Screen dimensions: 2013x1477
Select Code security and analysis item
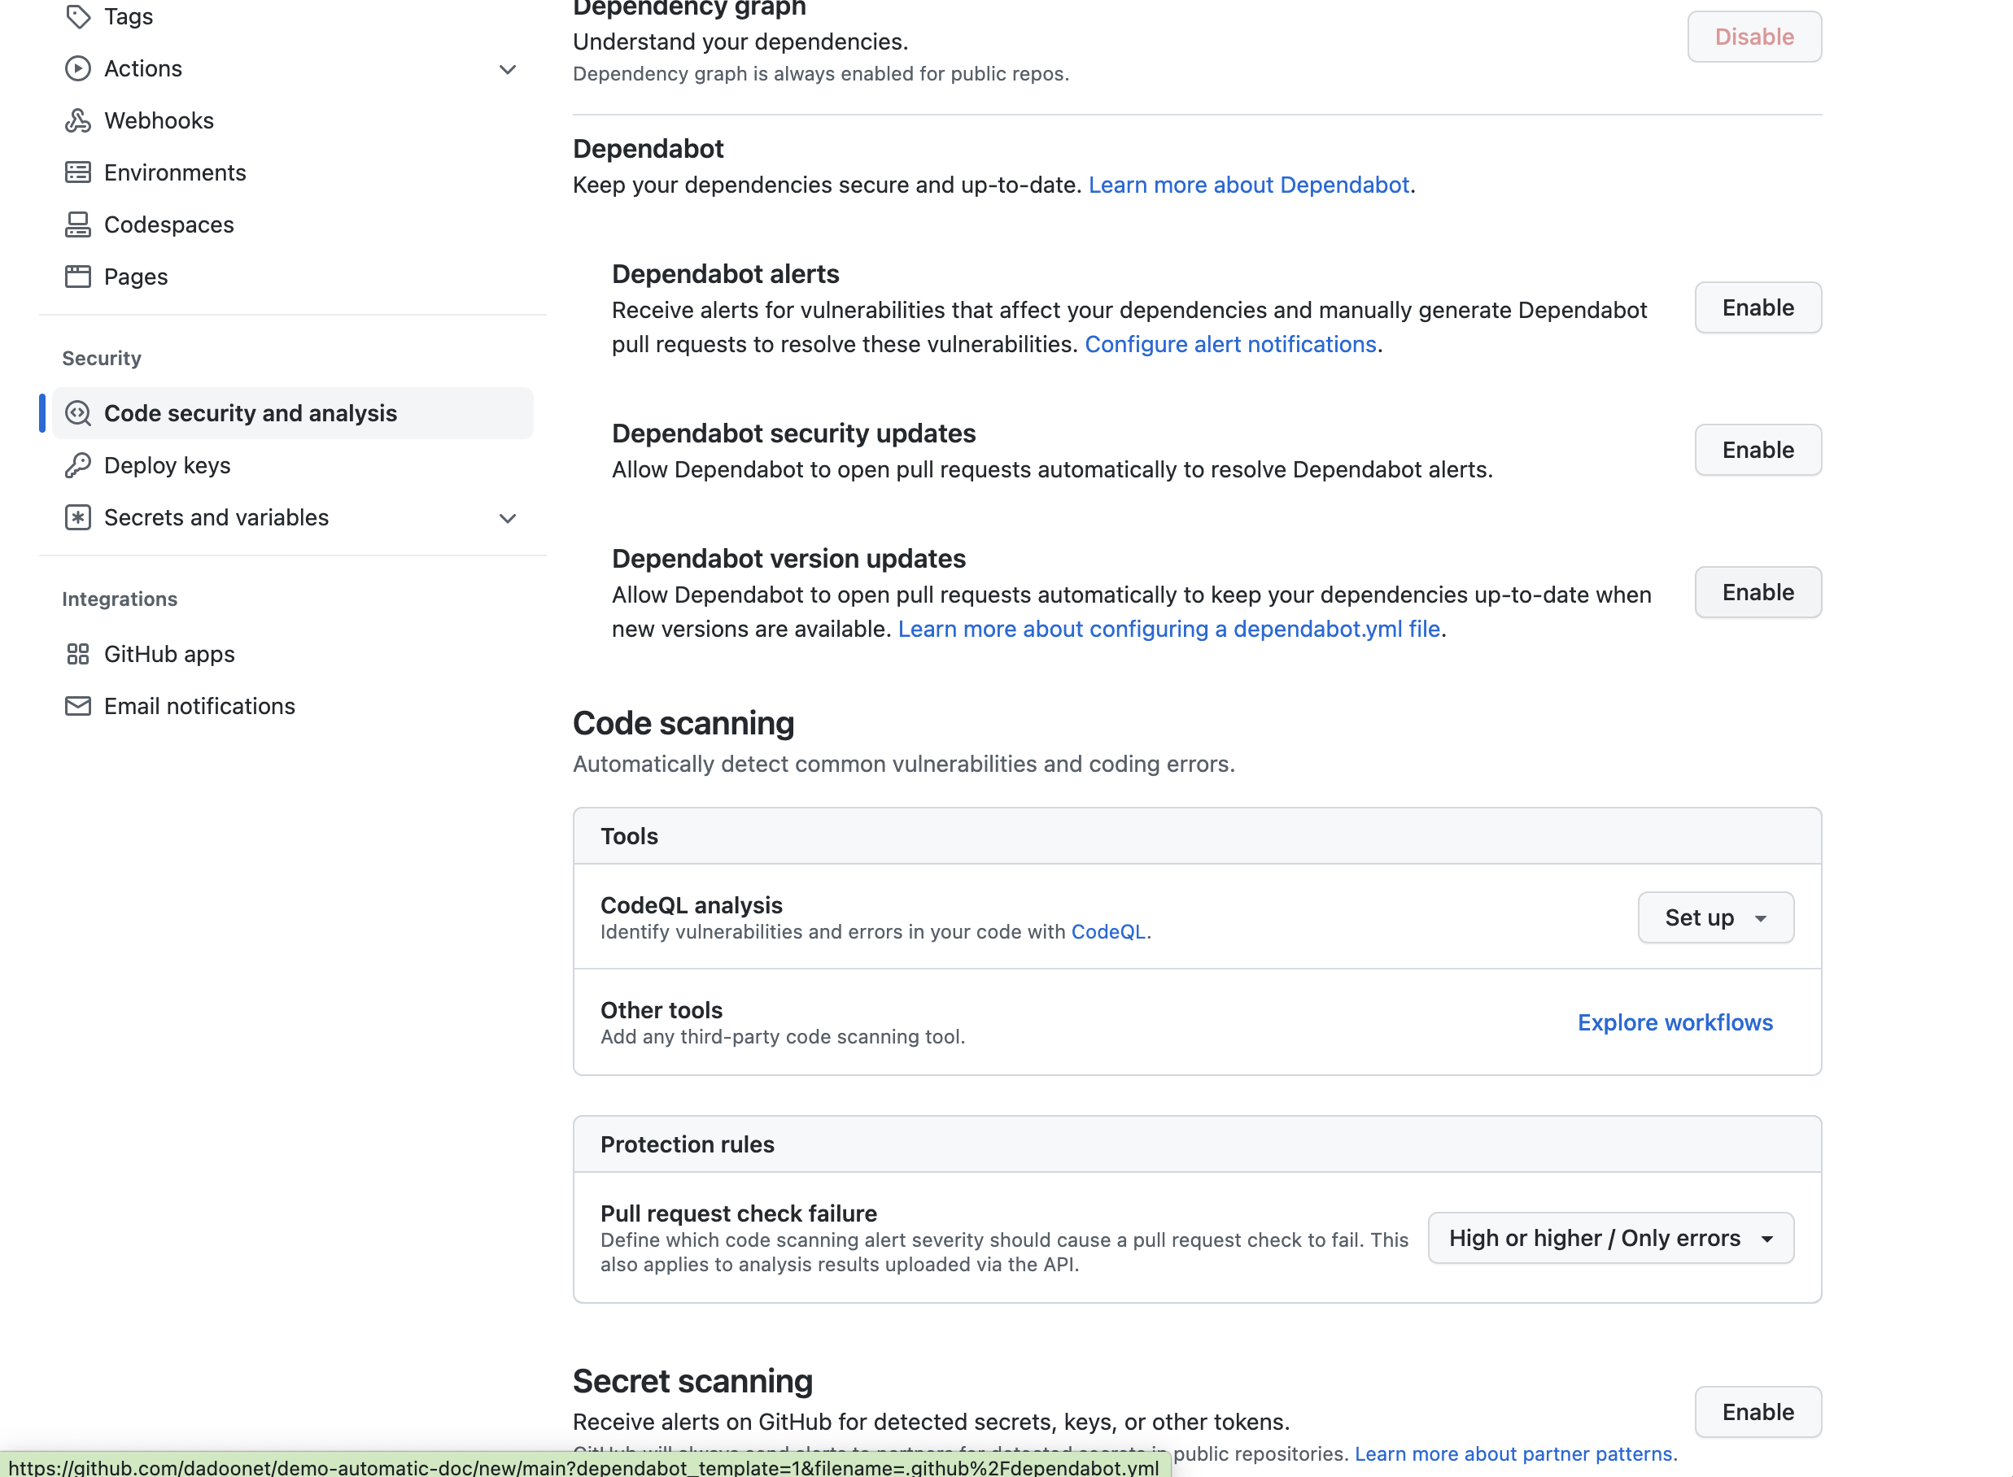[292, 413]
